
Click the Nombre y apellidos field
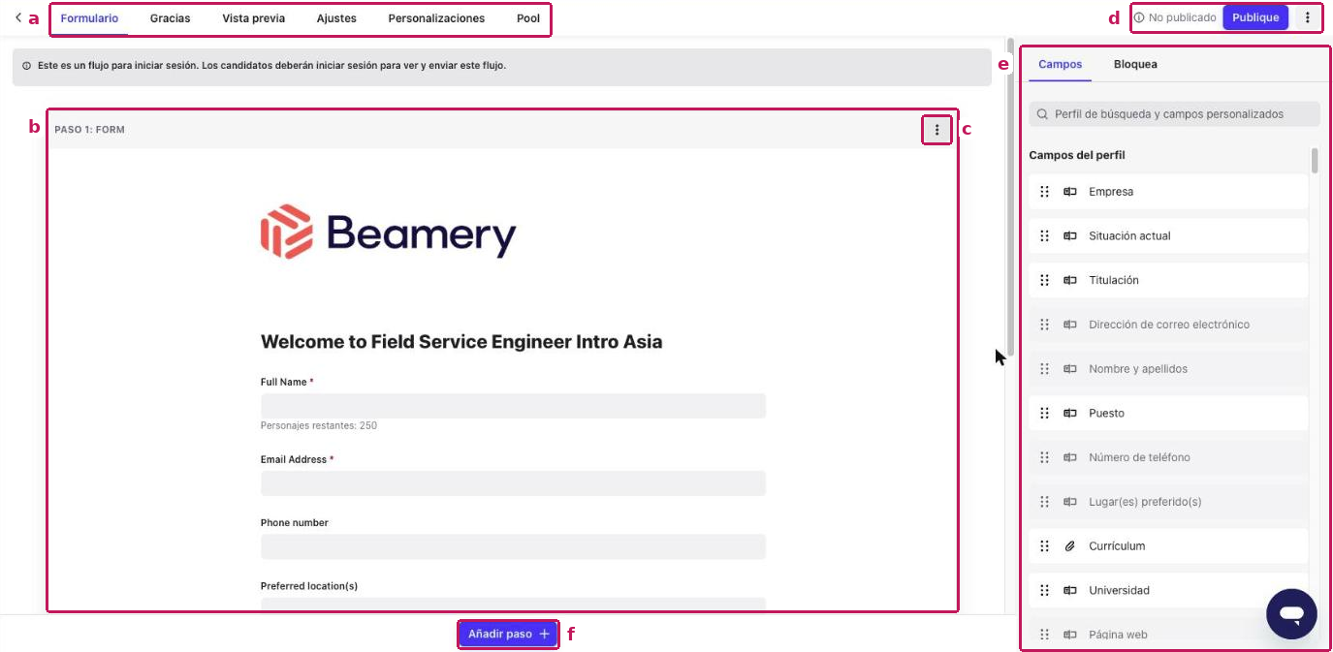pos(1168,369)
